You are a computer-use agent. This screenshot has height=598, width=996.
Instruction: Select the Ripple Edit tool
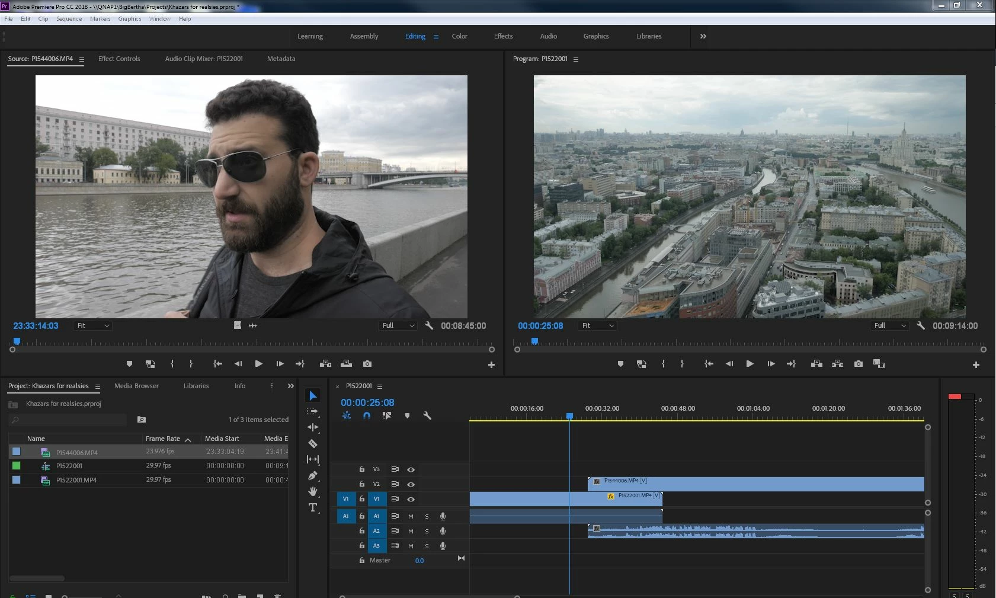pos(313,427)
